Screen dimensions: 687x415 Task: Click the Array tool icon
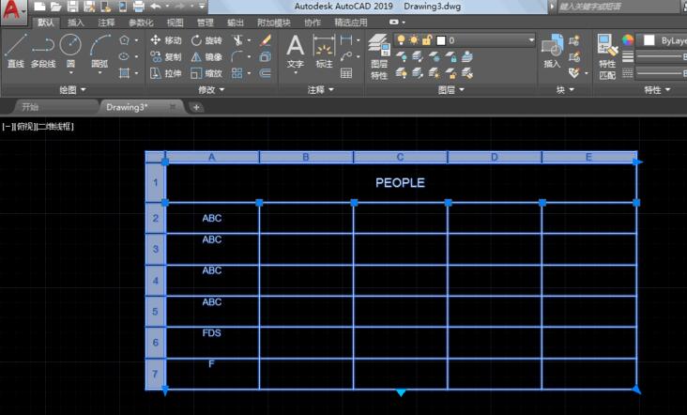237,73
